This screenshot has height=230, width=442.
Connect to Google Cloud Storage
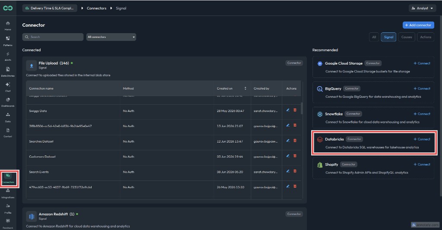click(x=422, y=63)
